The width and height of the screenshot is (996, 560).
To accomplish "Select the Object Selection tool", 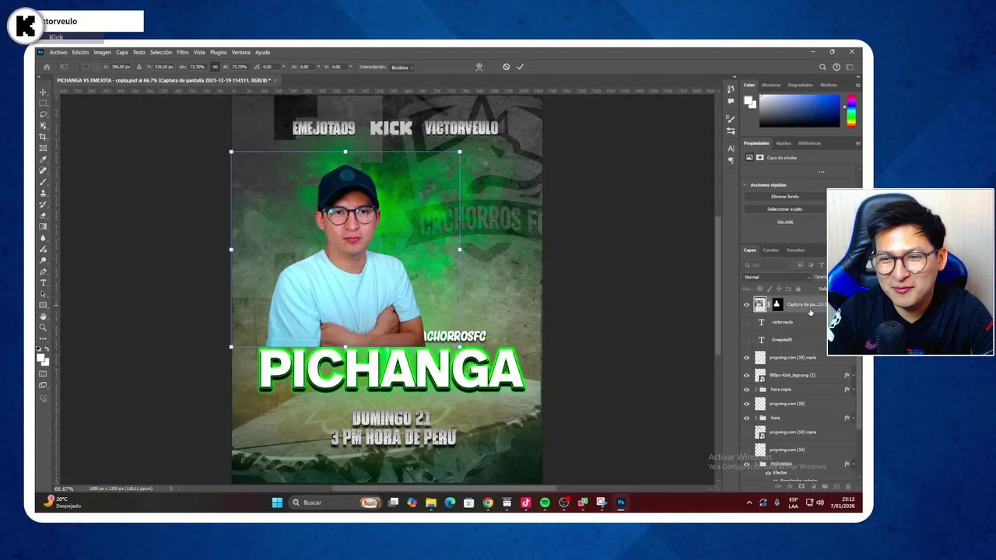I will click(x=43, y=125).
